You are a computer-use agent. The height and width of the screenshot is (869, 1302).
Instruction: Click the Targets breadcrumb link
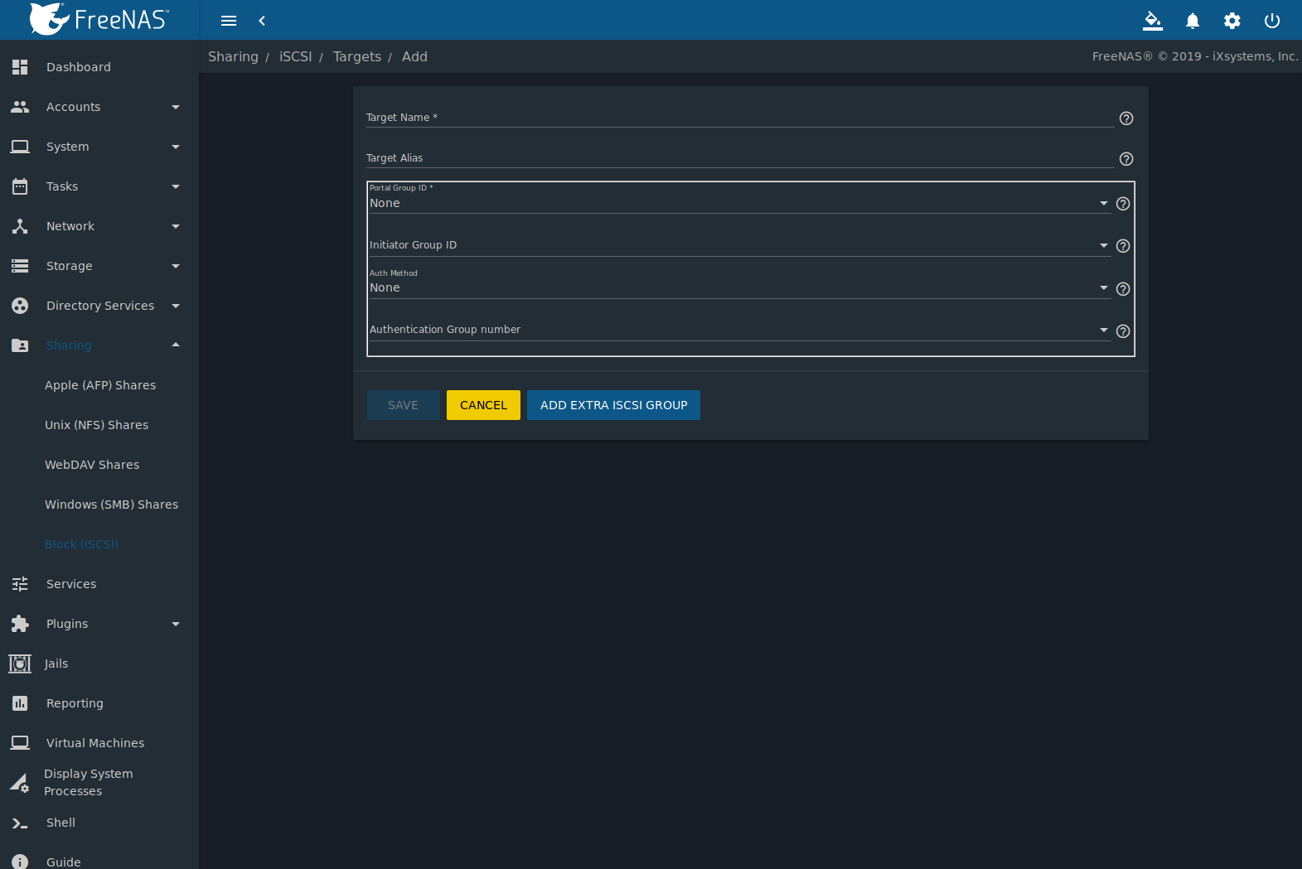(357, 56)
